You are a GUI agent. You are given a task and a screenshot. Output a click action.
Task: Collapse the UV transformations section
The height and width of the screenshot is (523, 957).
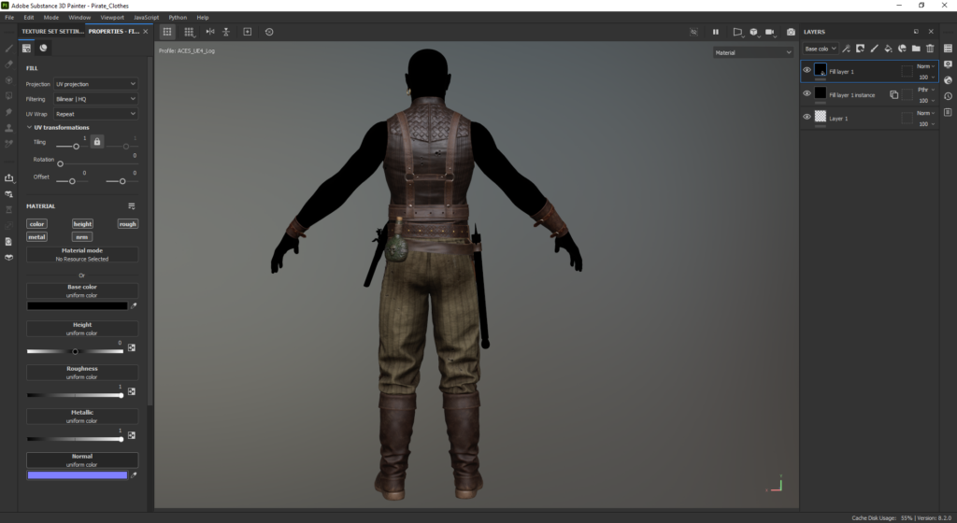click(29, 127)
